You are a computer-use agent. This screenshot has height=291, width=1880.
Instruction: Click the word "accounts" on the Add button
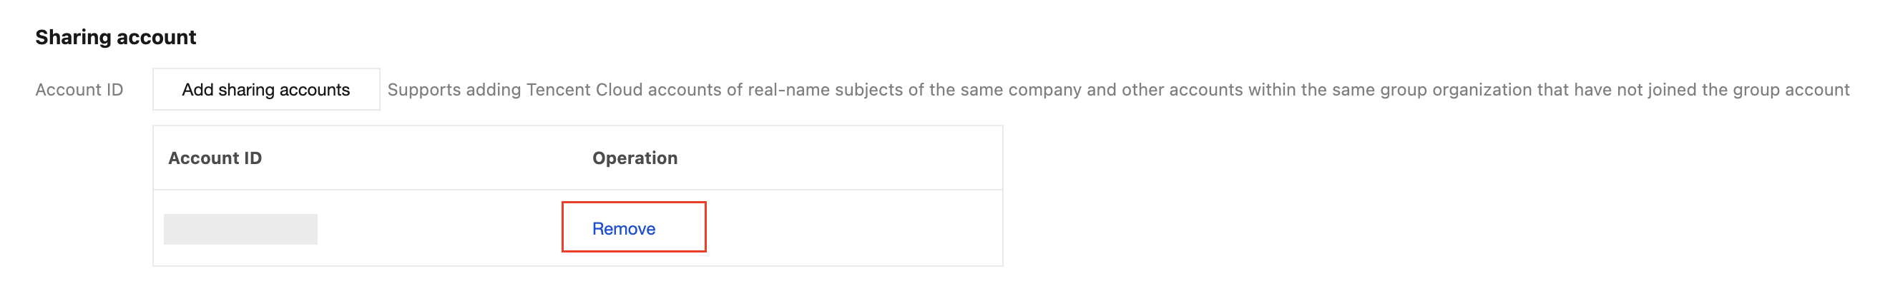point(315,89)
